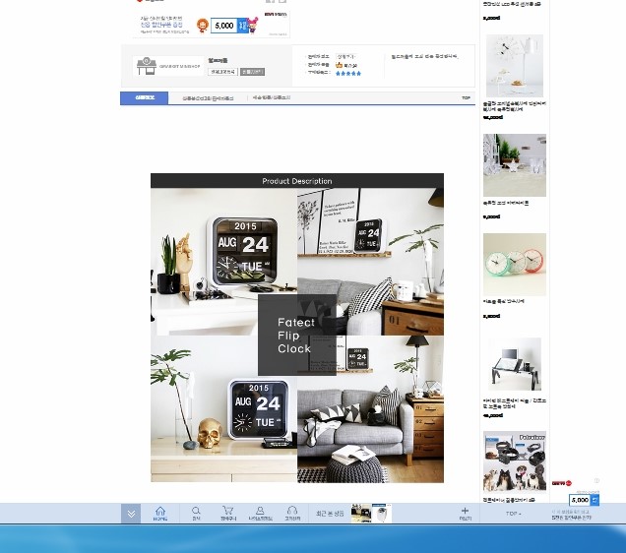Open search via magnifier icon in bottom bar

coord(196,514)
